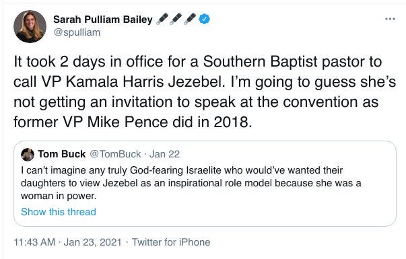The width and height of the screenshot is (406, 259).
Task: Click Tom Buck's name in quoted tweet
Action: pos(62,154)
